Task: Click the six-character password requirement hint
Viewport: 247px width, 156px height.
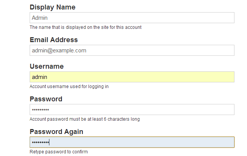Action: tap(85, 119)
